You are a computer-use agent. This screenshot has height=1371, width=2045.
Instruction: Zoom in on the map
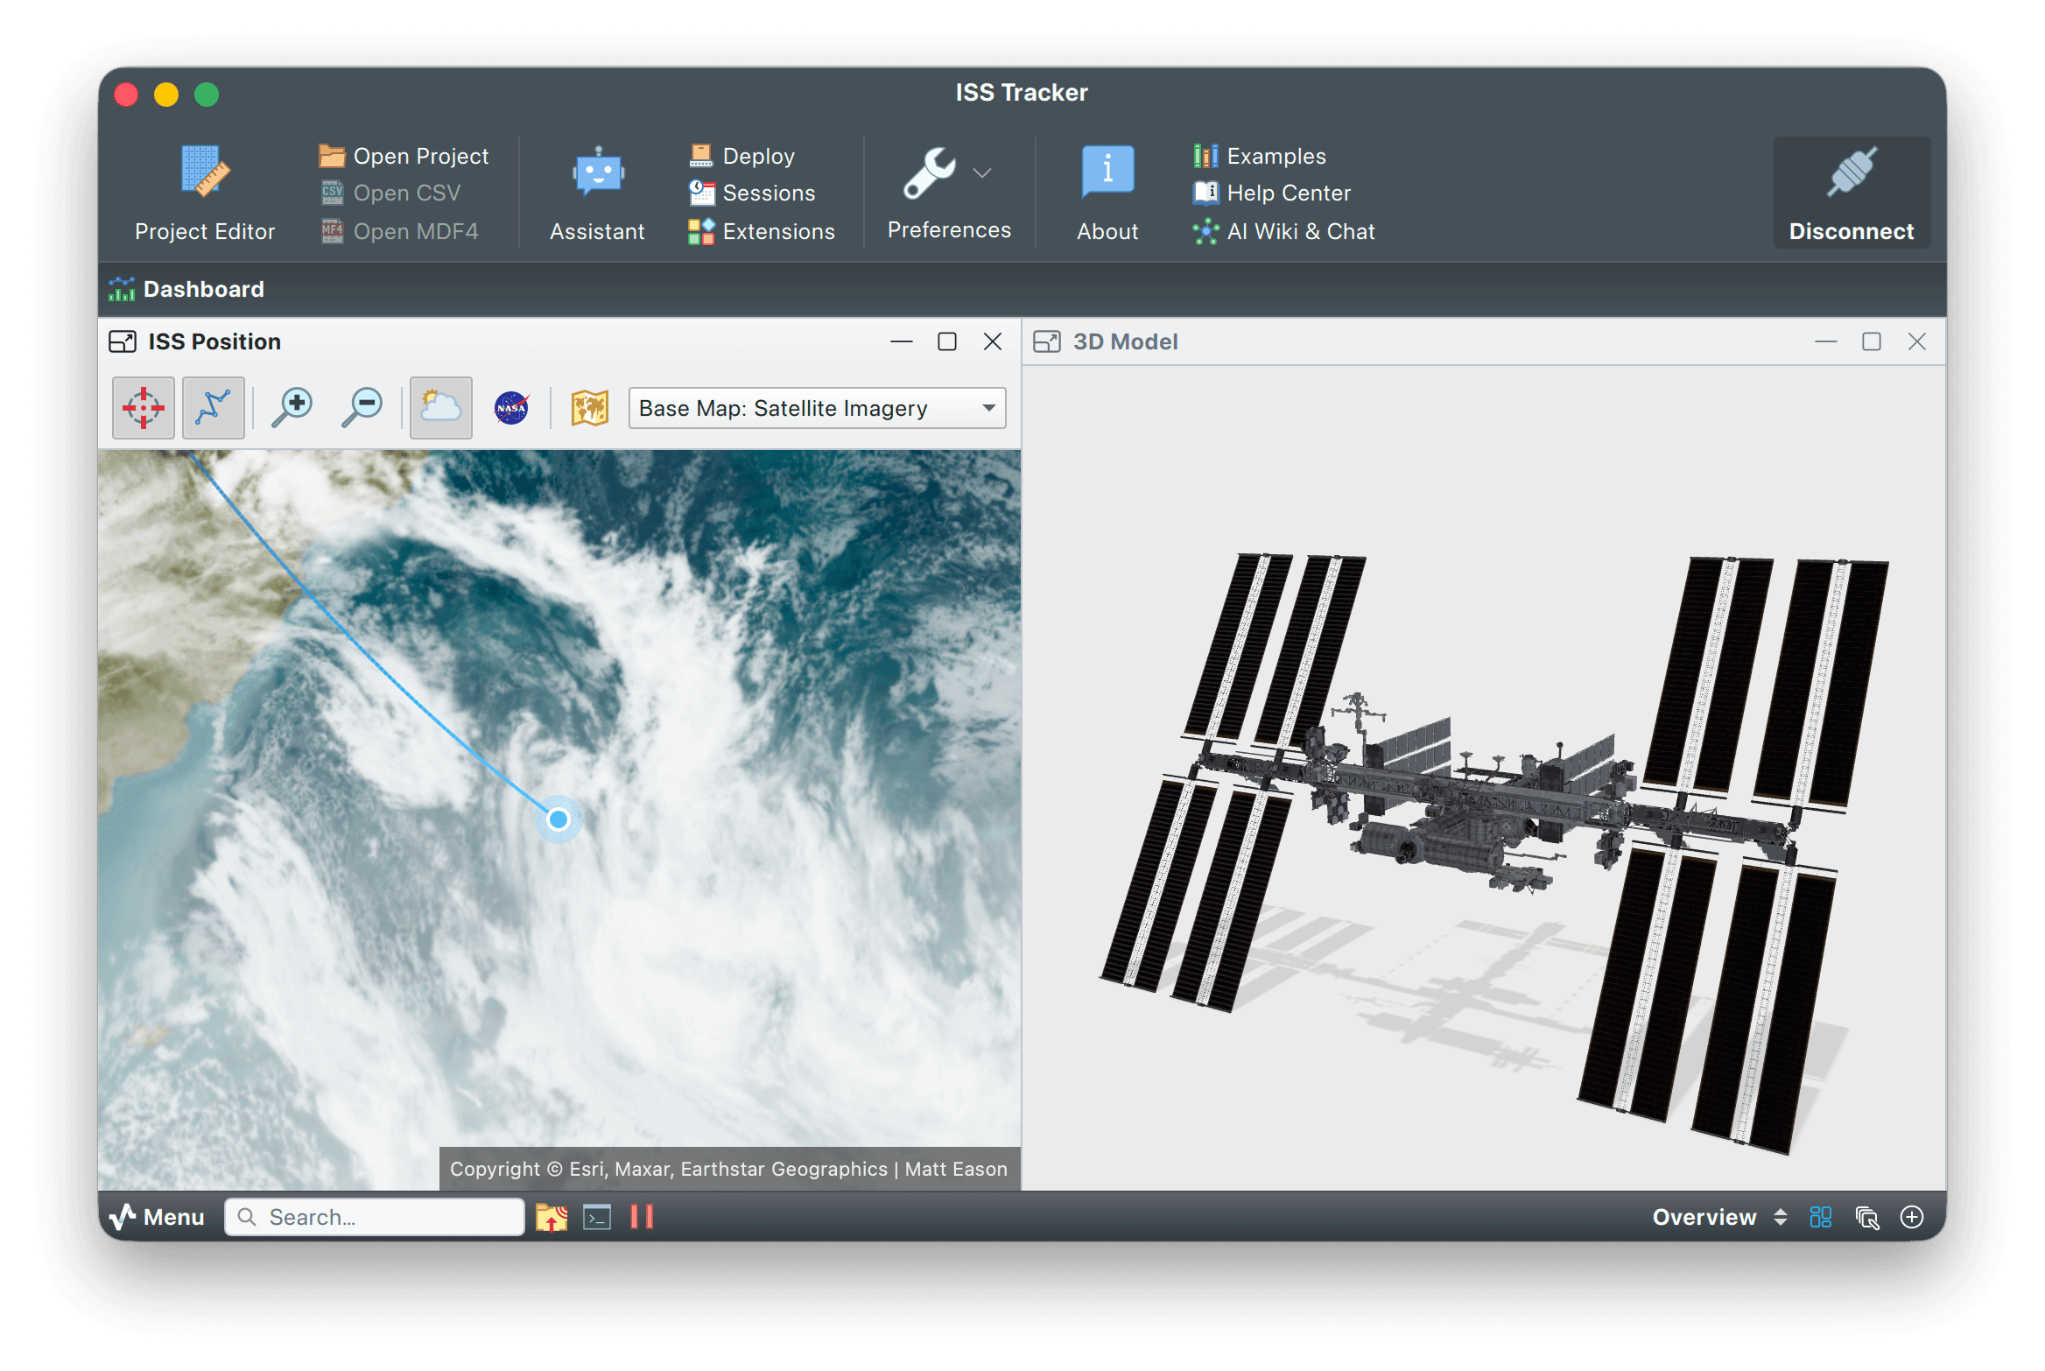[x=292, y=408]
